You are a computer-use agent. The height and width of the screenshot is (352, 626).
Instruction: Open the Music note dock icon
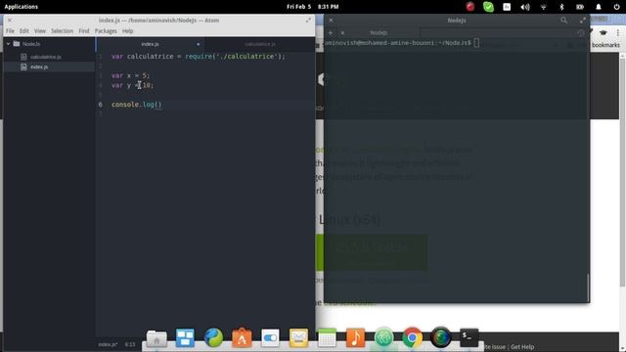pyautogui.click(x=355, y=337)
